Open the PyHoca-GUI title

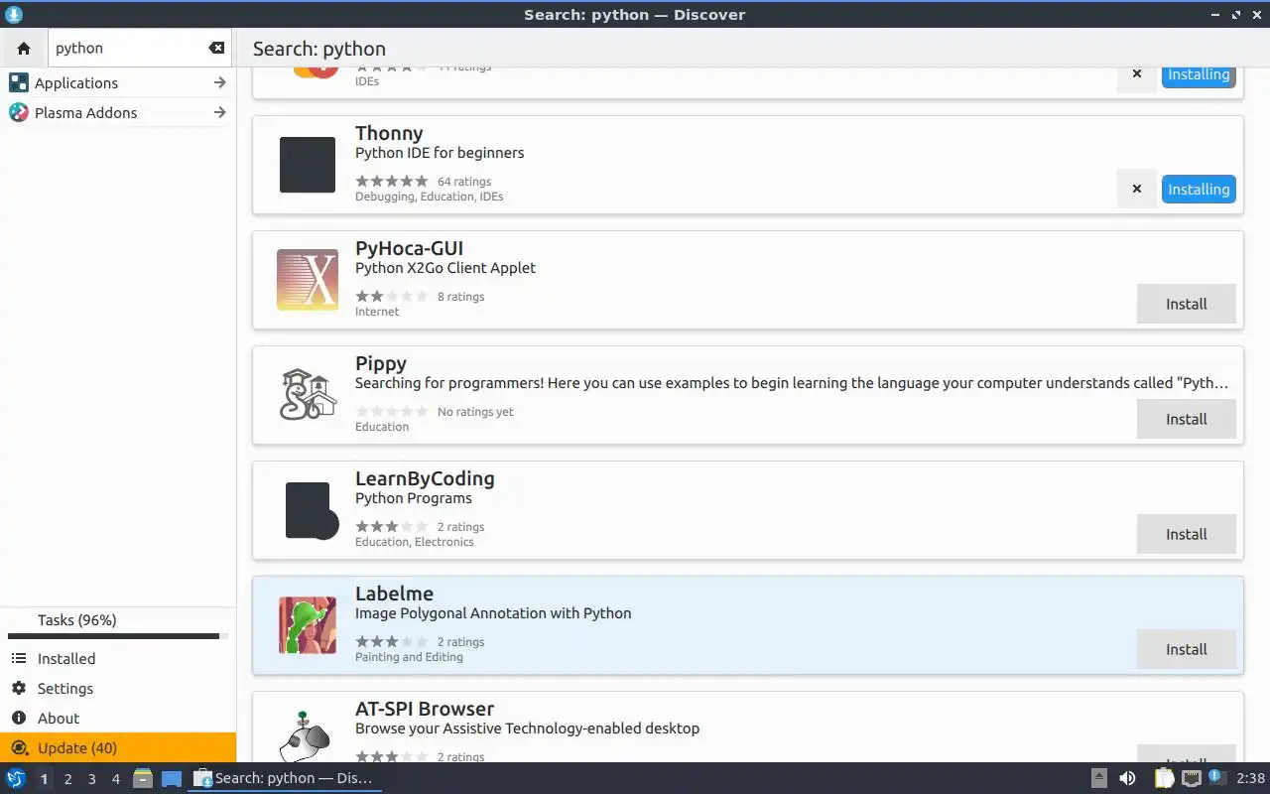409,248
